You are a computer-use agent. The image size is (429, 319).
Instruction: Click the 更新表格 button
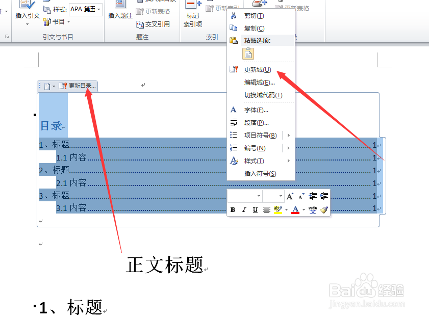coord(156,11)
